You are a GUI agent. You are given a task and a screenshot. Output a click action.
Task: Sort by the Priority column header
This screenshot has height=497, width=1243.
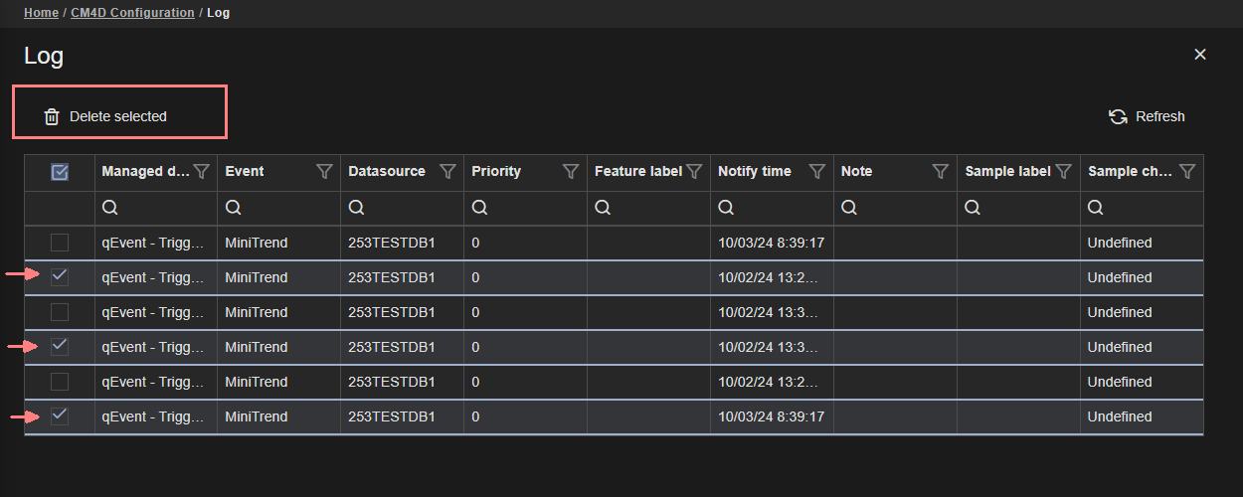click(496, 171)
